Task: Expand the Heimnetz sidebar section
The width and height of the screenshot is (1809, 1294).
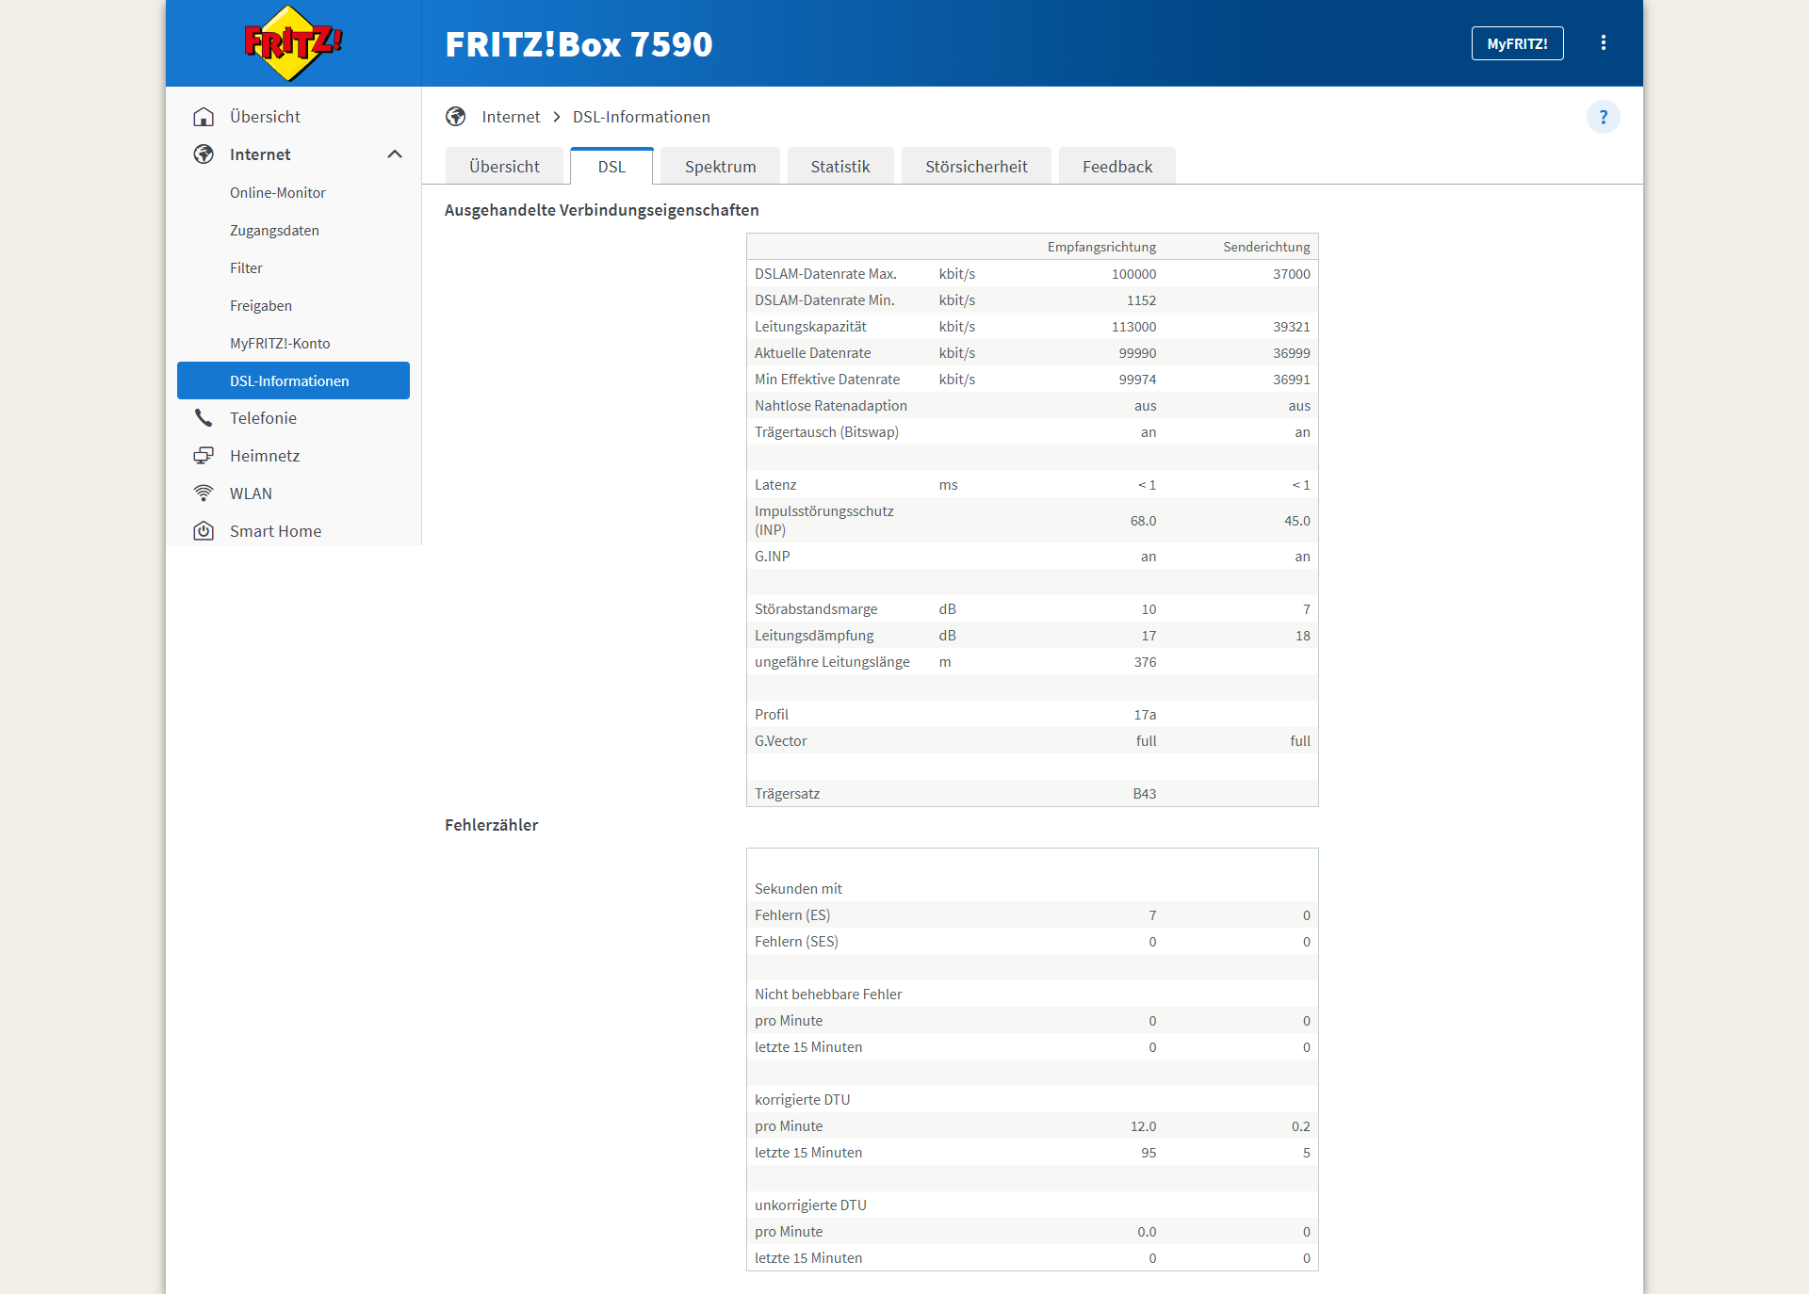Action: 265,456
